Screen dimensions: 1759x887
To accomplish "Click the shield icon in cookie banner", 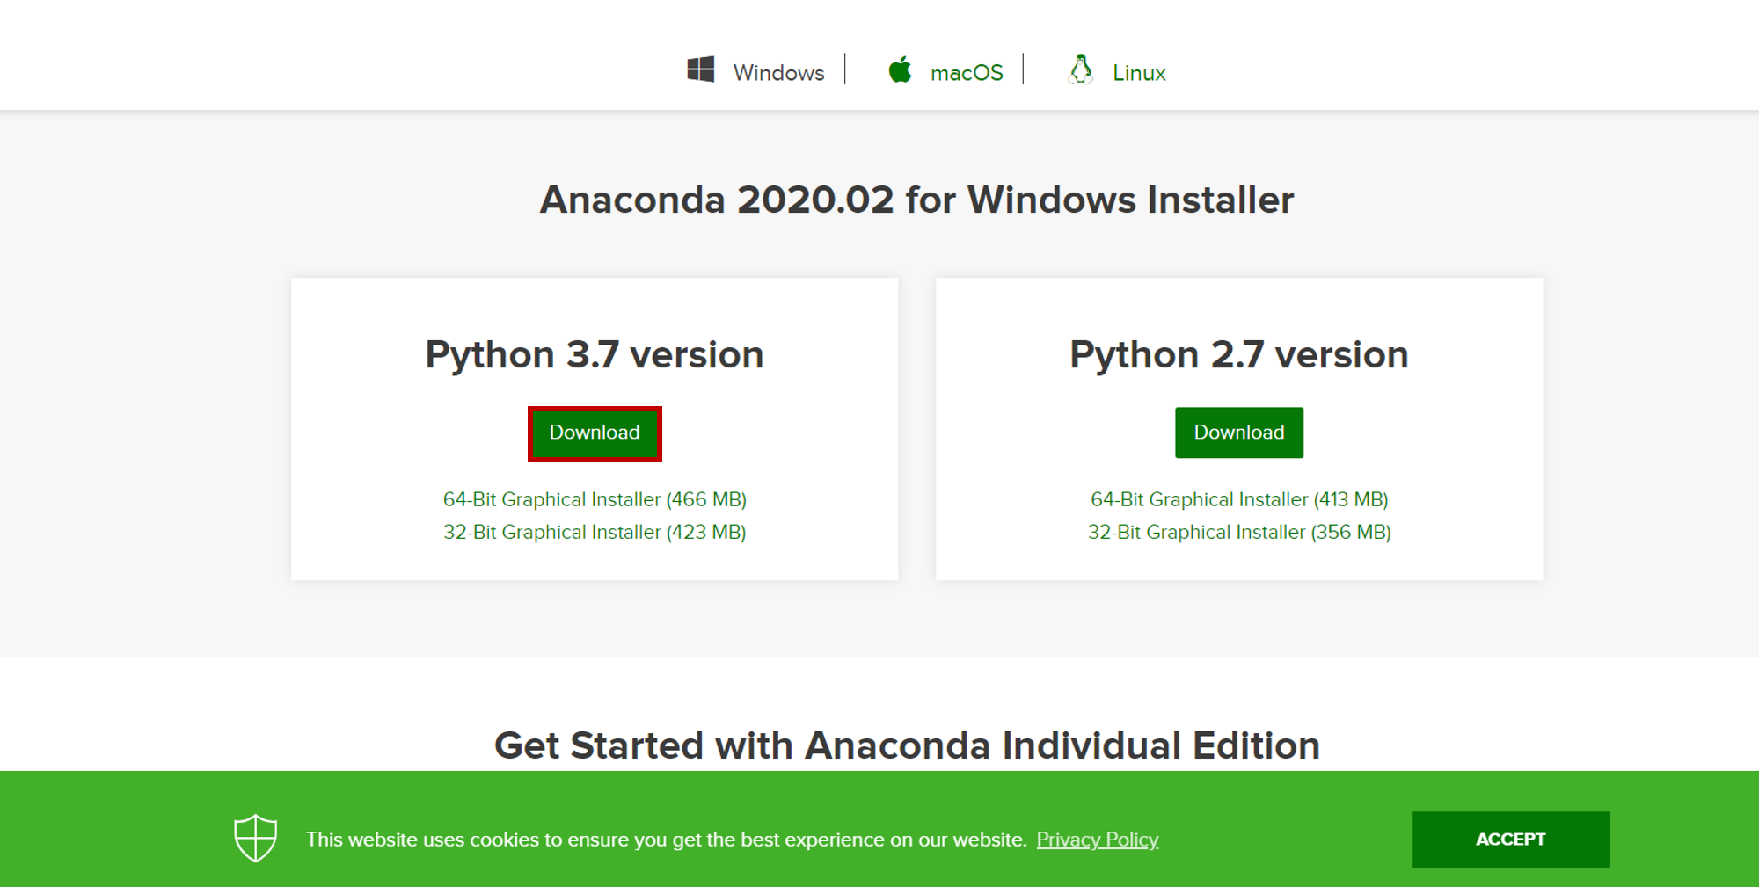I will (255, 838).
